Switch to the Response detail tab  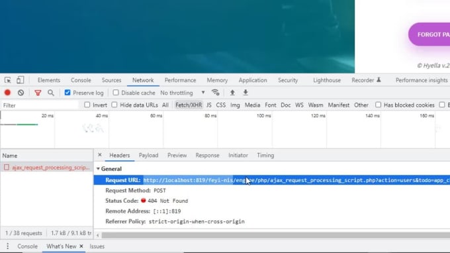[x=208, y=156]
